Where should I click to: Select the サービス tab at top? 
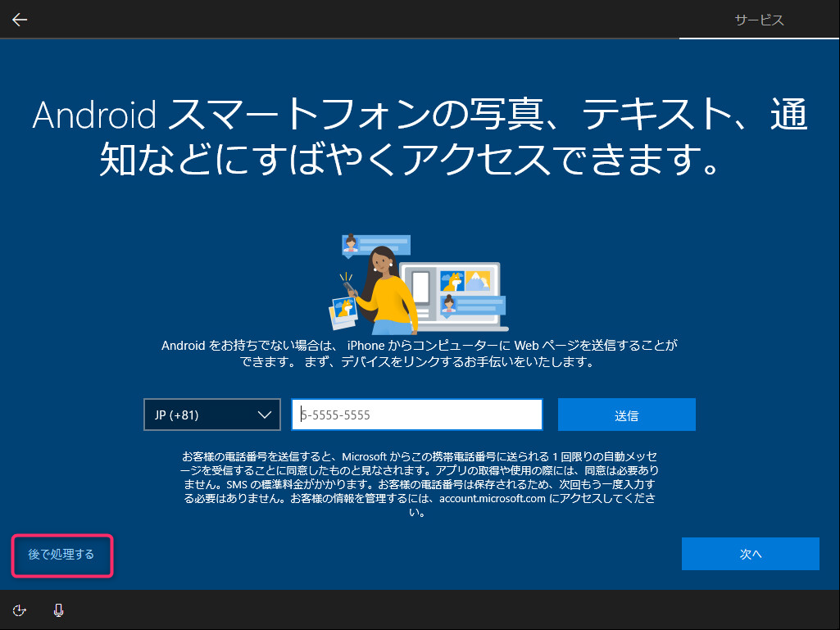(759, 20)
